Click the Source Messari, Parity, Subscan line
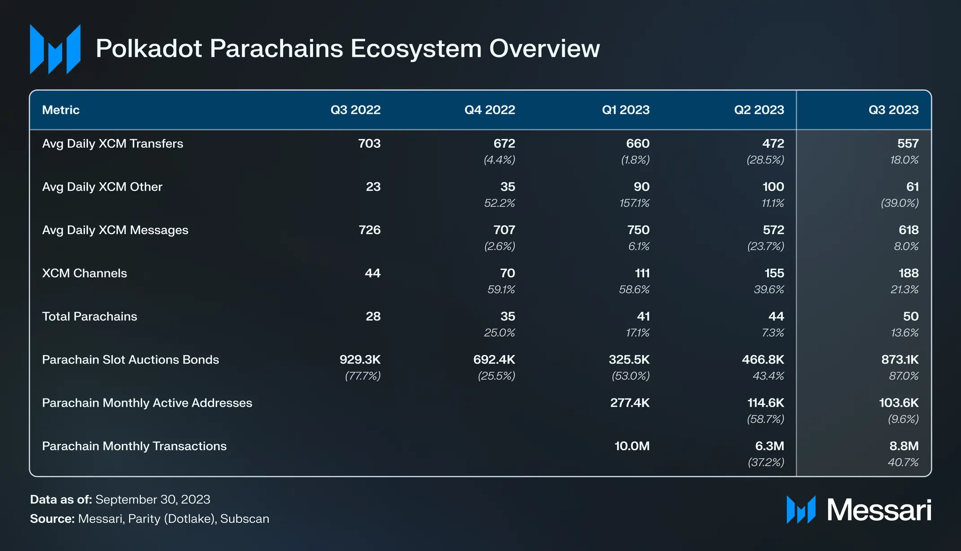The image size is (961, 551). pos(149,519)
